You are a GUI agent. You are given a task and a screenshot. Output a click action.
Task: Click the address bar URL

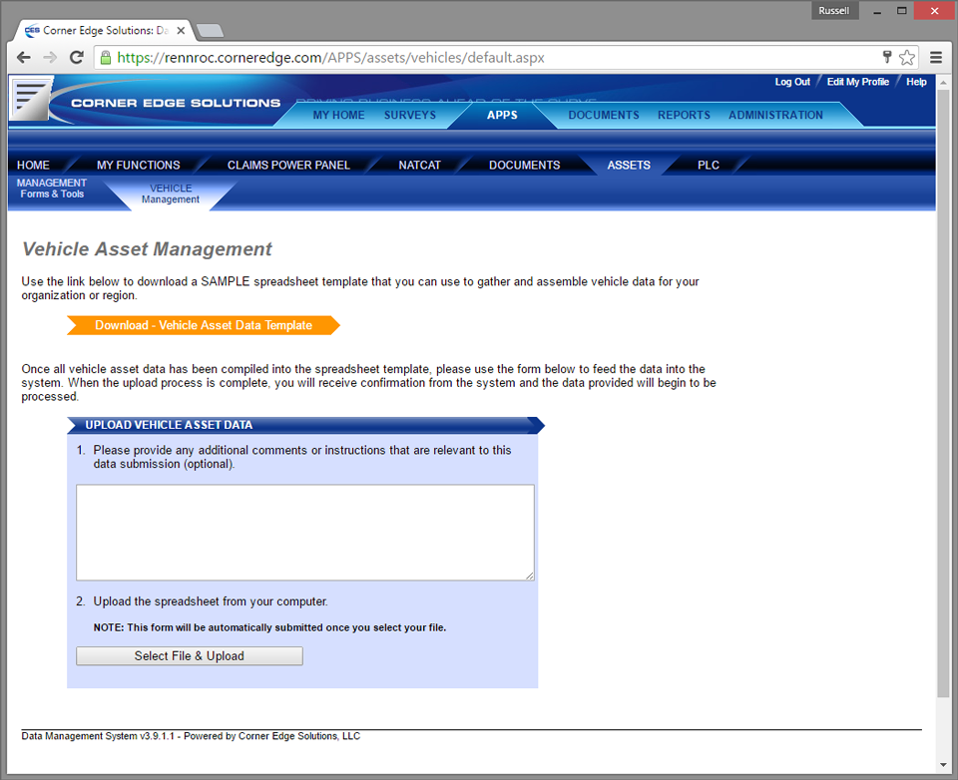[330, 58]
